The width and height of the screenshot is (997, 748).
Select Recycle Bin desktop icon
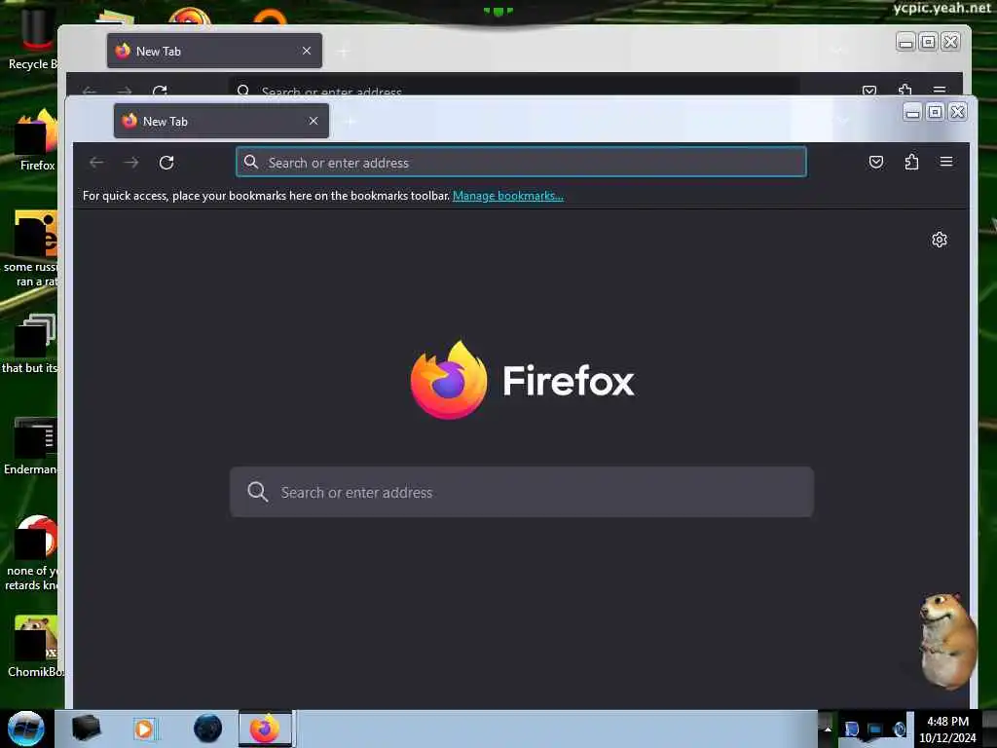(x=32, y=38)
